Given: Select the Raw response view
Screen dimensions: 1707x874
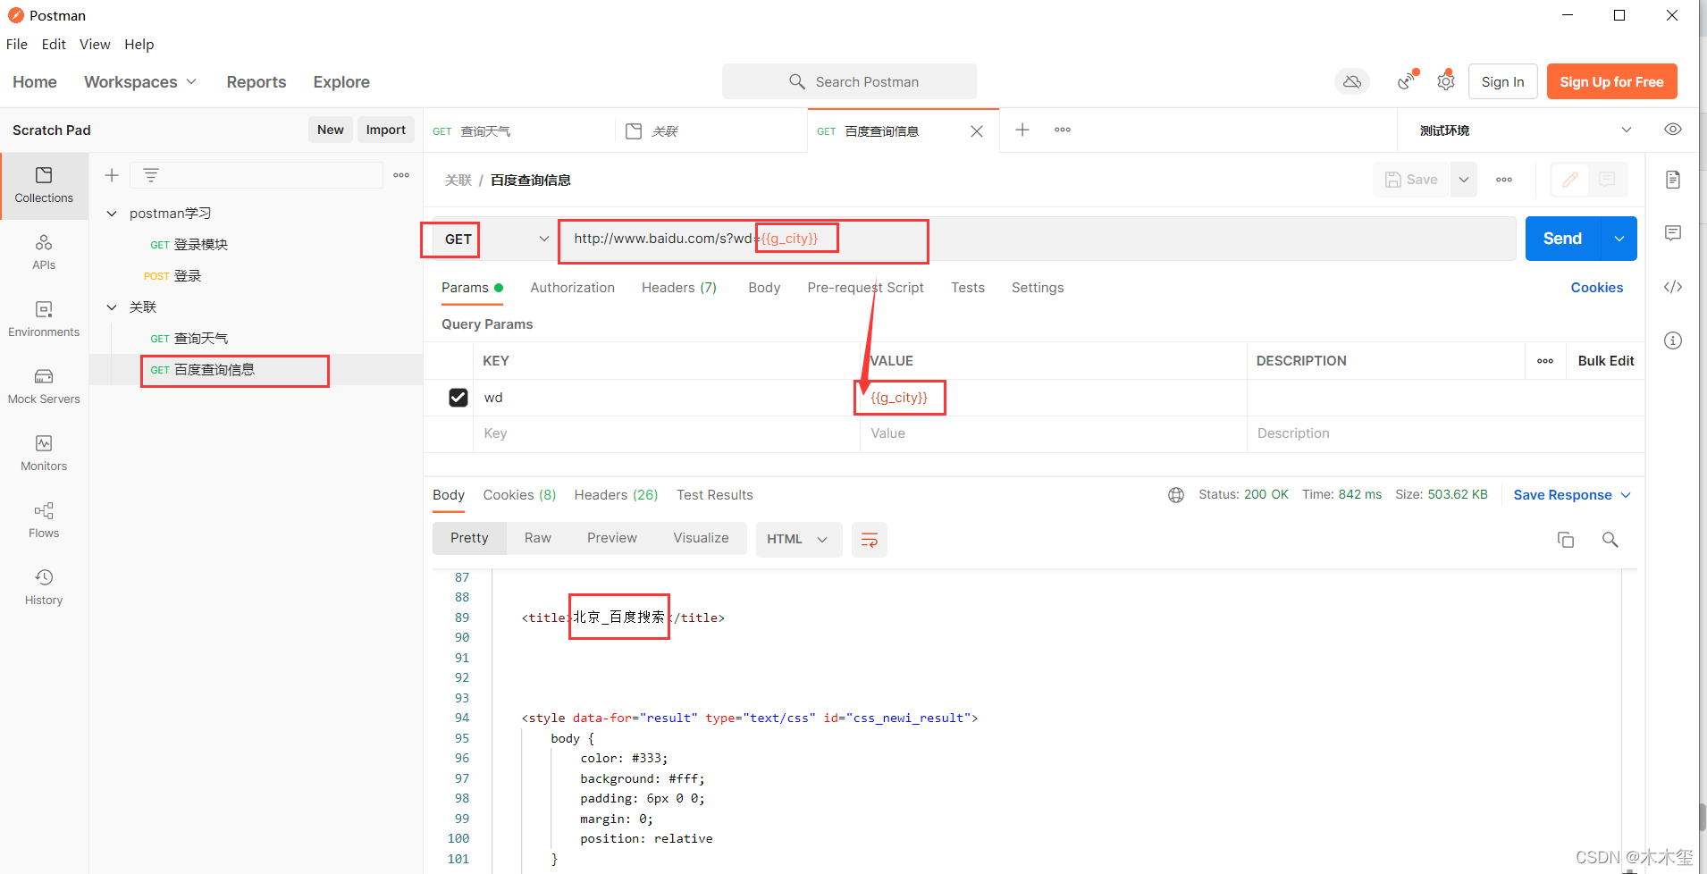Looking at the screenshot, I should click(x=537, y=538).
